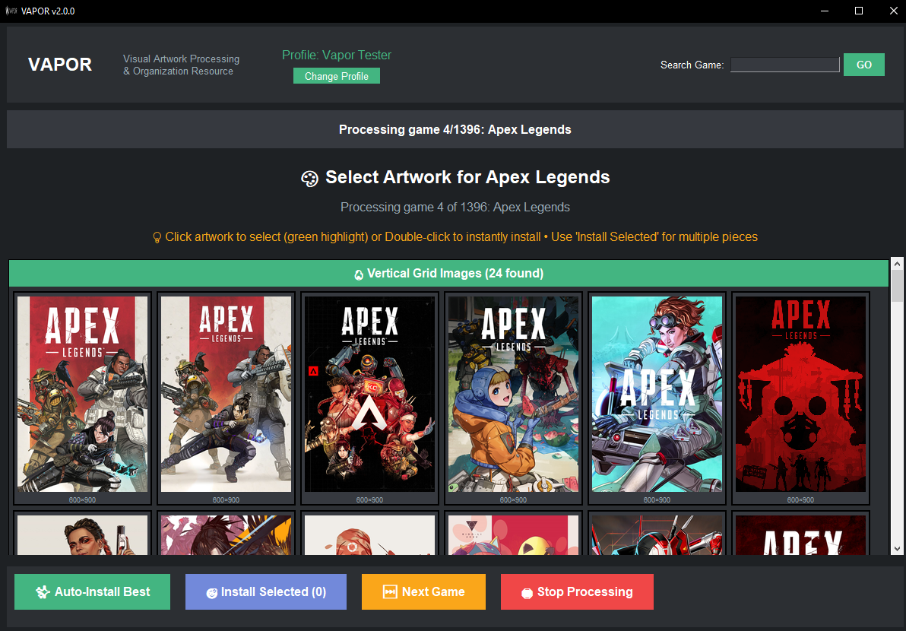Choose the anime girl in orange jacket artwork
Viewport: 906px width, 631px height.
[513, 394]
